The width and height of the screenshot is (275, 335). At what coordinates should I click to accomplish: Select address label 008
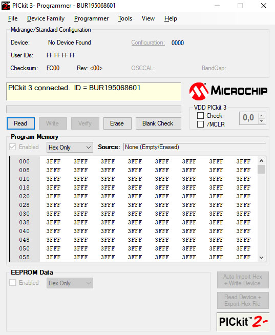[25, 170]
